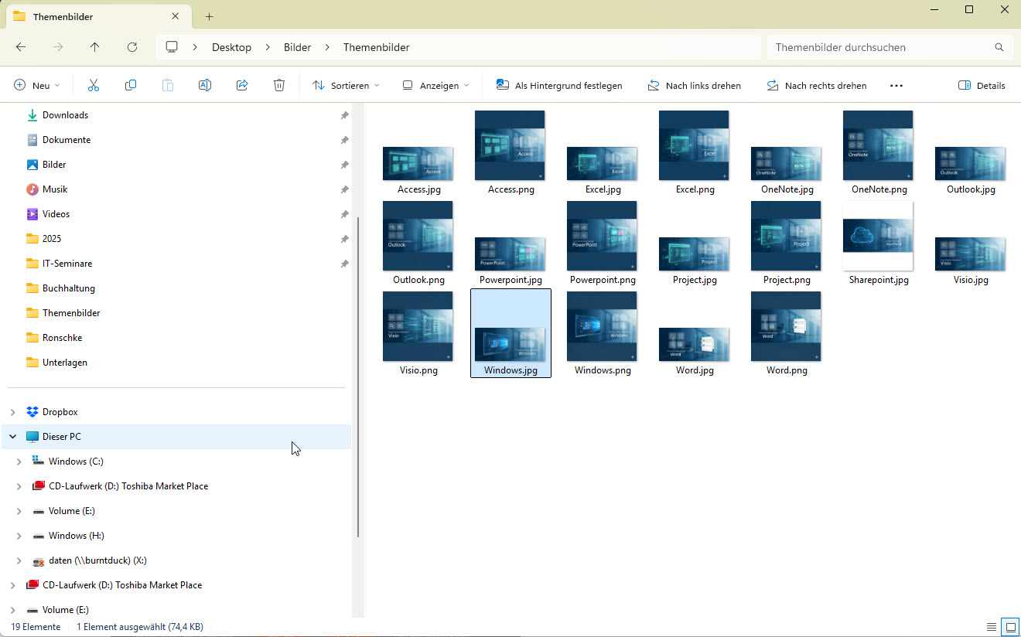Open the three-dots more options menu
Viewport: 1021px width, 637px height.
[x=896, y=86]
